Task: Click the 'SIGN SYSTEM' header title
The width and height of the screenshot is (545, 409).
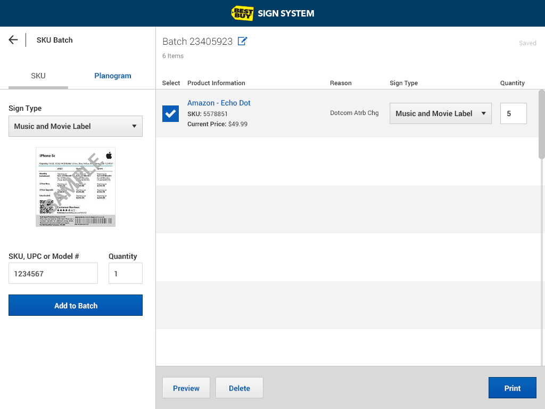Action: [286, 13]
